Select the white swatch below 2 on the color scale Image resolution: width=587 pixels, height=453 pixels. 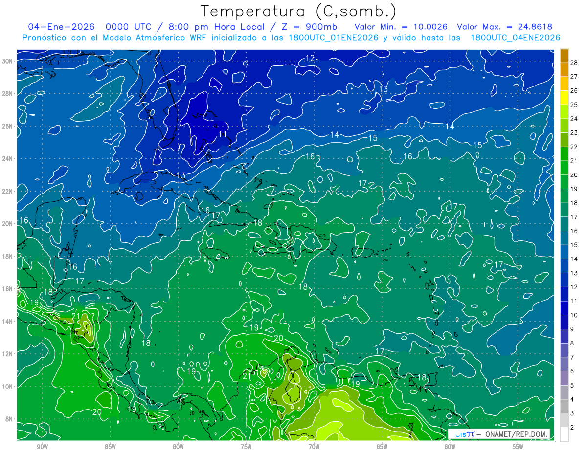pos(564,434)
